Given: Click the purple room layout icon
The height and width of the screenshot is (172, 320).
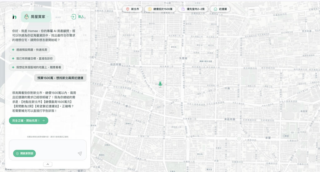Looking at the screenshot, I should pyautogui.click(x=183, y=9).
